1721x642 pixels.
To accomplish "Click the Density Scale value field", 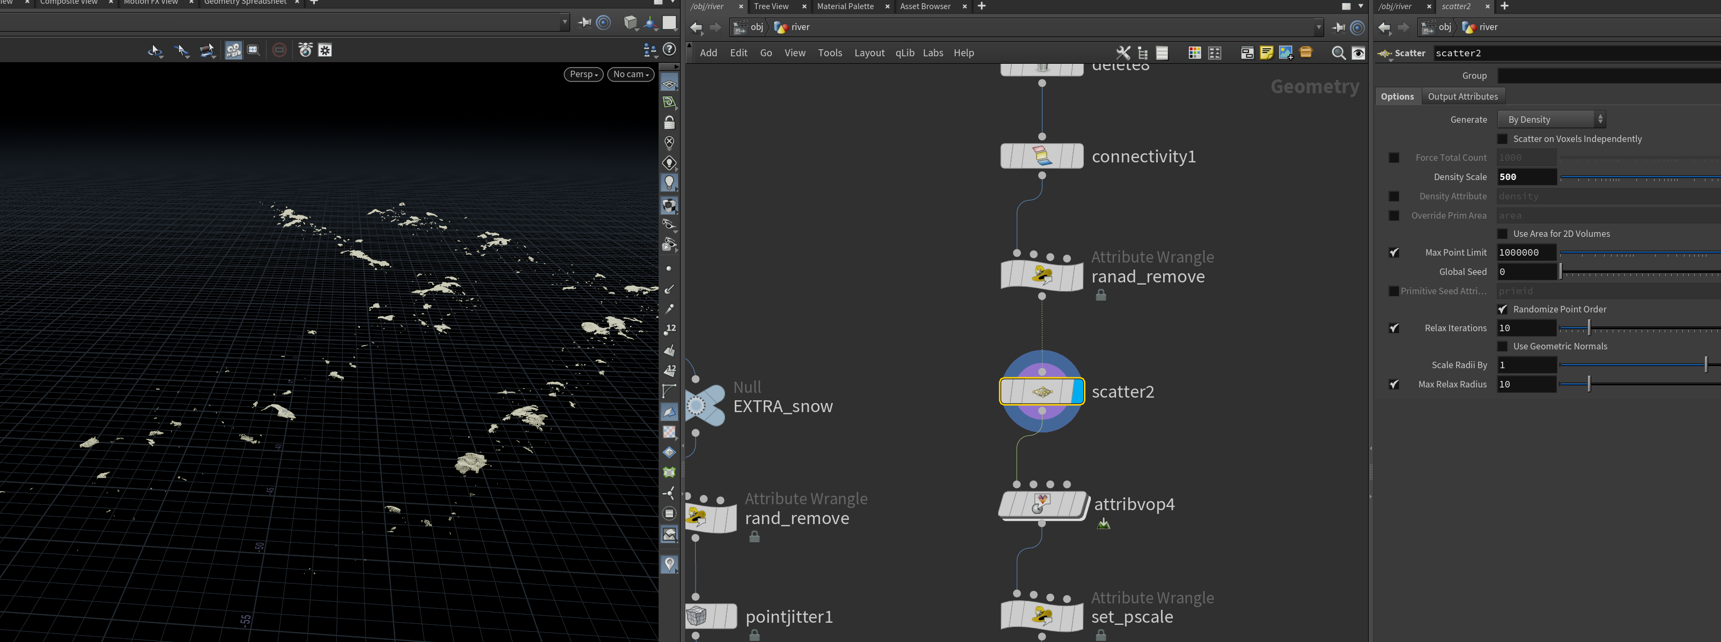I will click(1526, 177).
